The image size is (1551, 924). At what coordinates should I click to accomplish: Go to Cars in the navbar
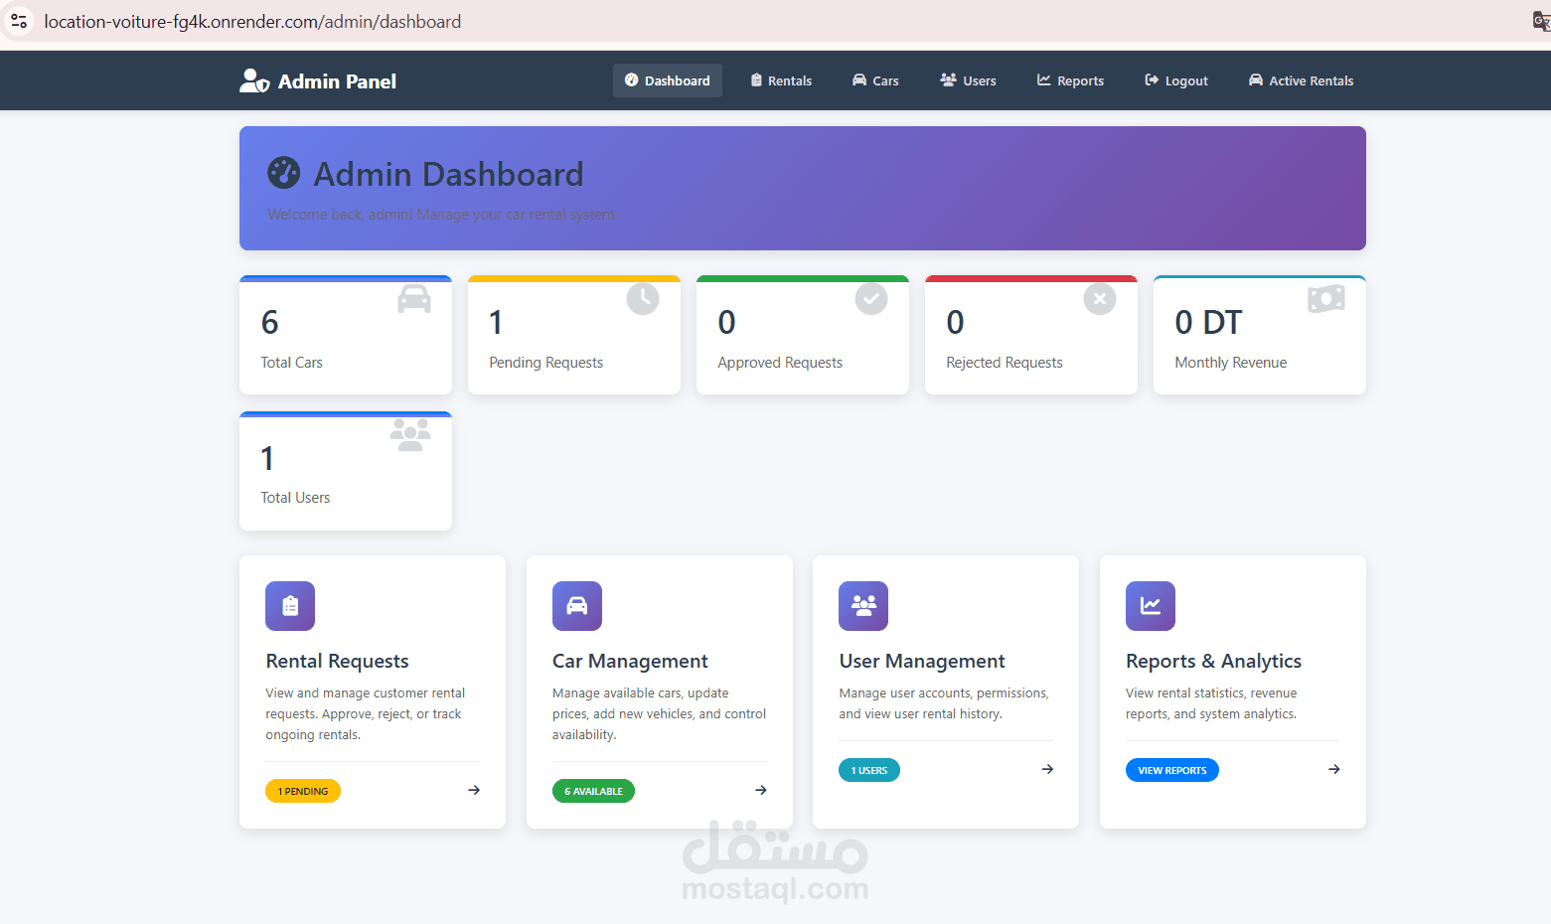point(875,80)
